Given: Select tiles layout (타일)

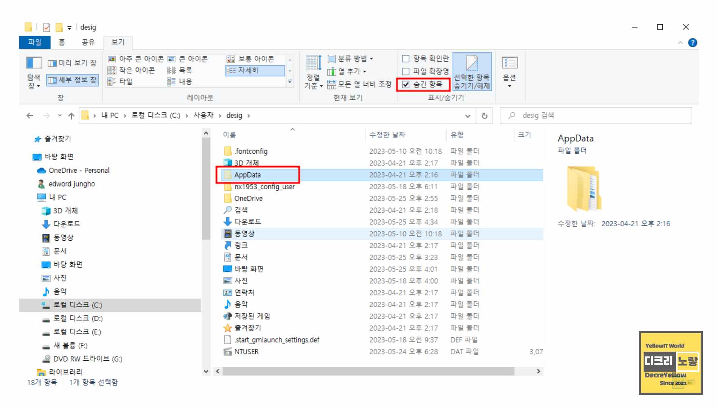Looking at the screenshot, I should tap(120, 82).
